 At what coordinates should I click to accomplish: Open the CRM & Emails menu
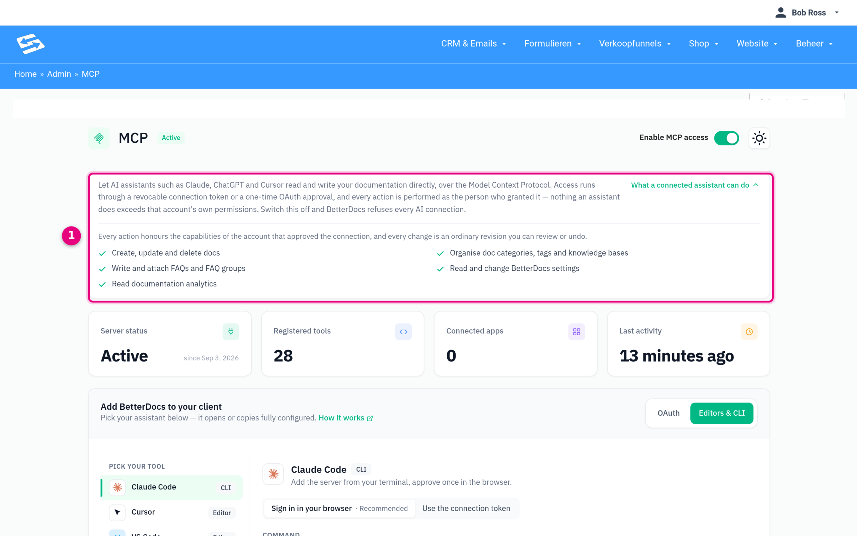coord(473,44)
